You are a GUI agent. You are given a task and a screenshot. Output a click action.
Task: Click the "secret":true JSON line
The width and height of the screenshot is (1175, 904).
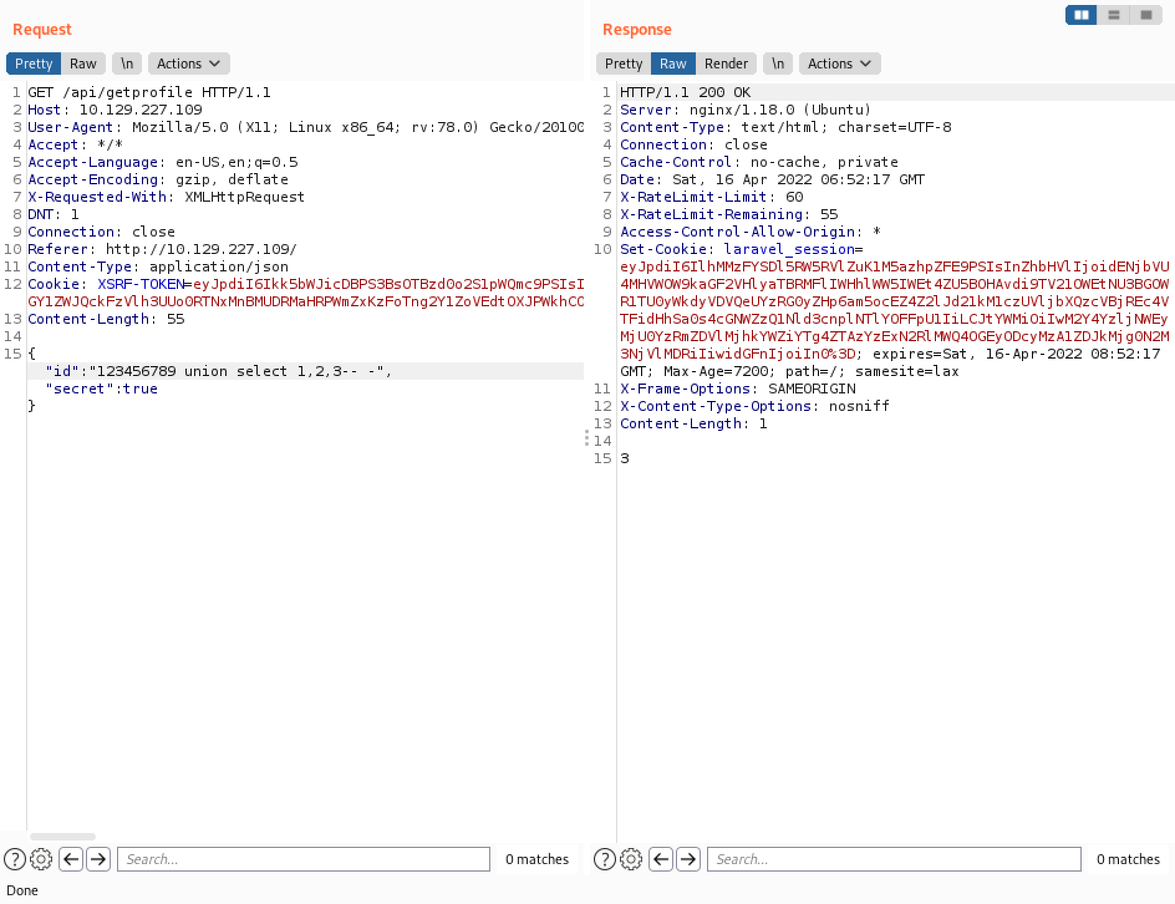[101, 388]
